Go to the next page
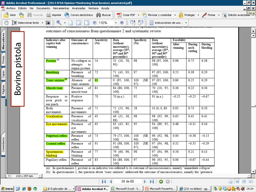This screenshot has width=256, height=192. 145,181
